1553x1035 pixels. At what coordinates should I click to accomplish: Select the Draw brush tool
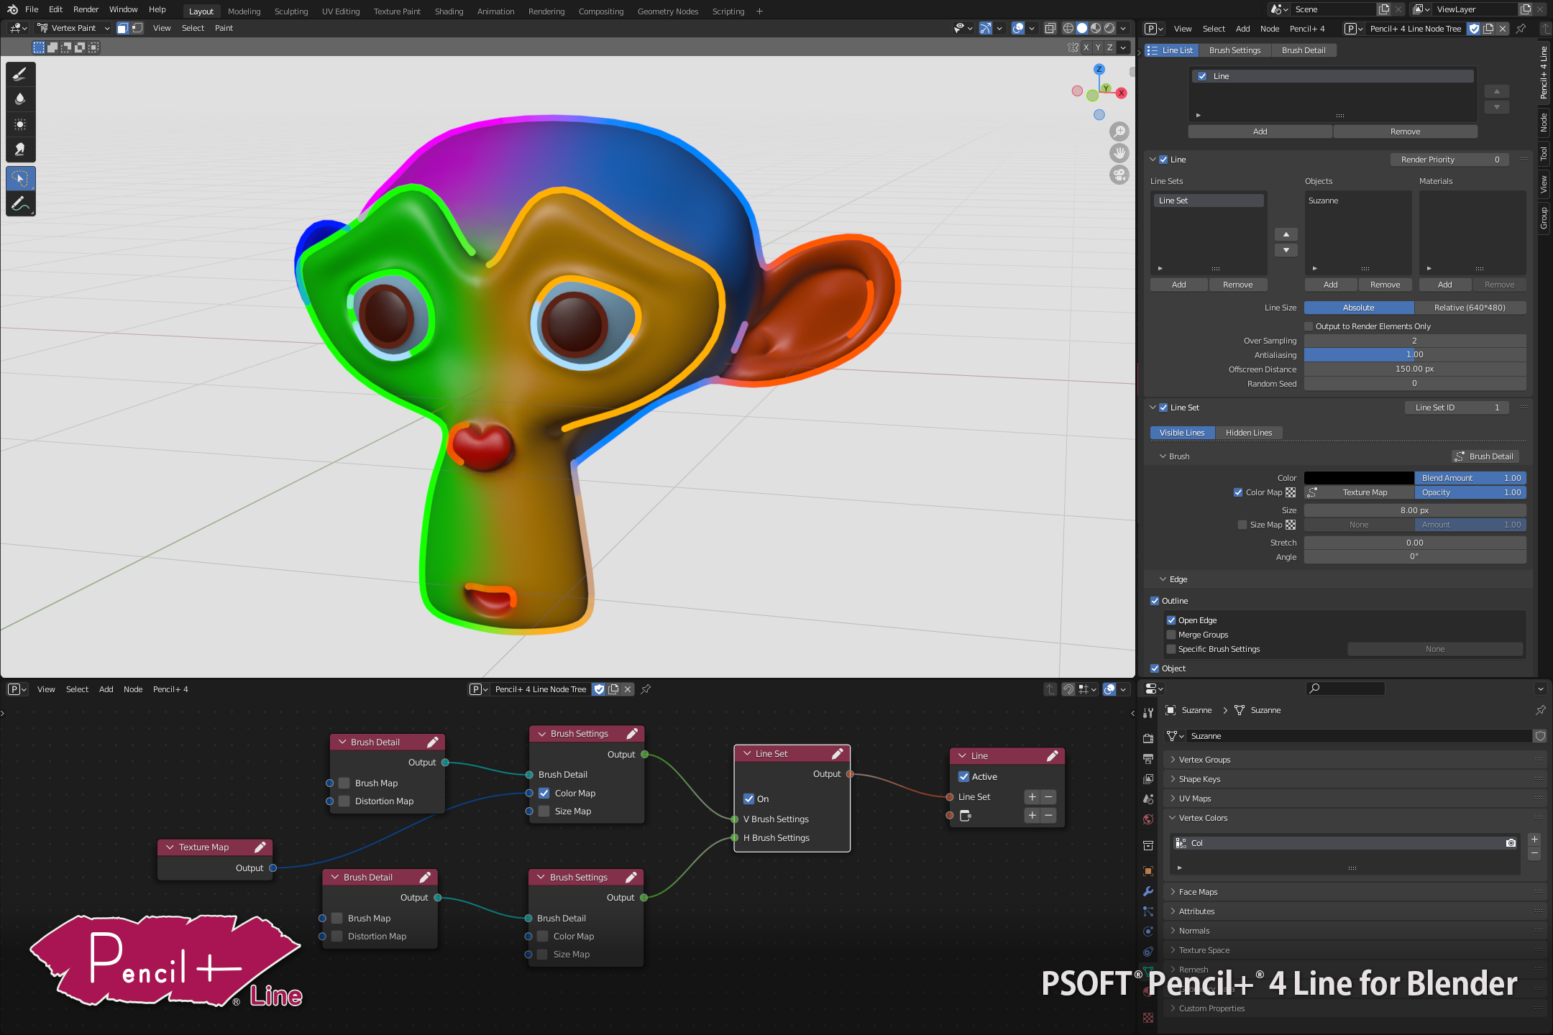[x=20, y=74]
